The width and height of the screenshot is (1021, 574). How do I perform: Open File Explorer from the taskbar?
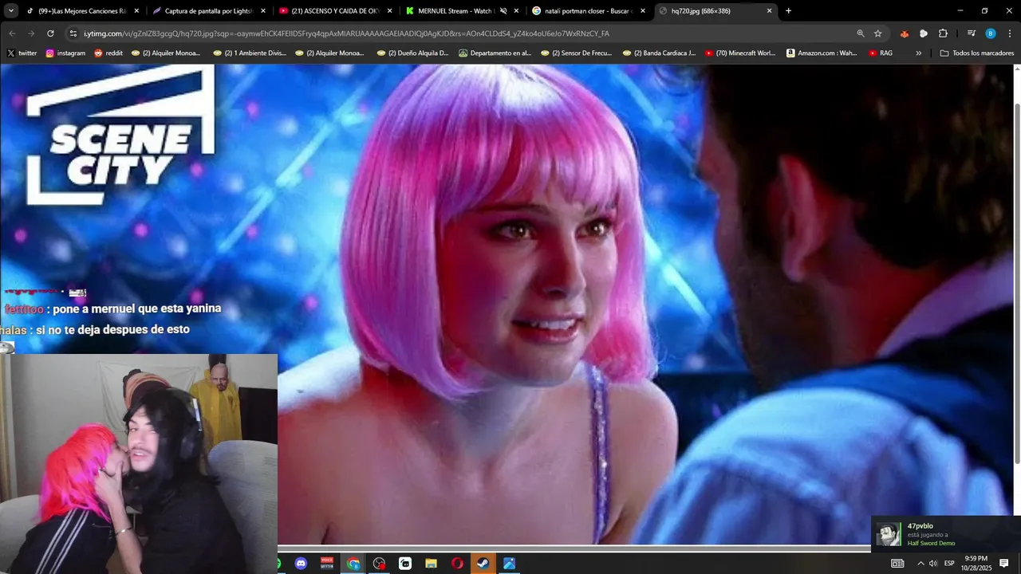pos(432,564)
